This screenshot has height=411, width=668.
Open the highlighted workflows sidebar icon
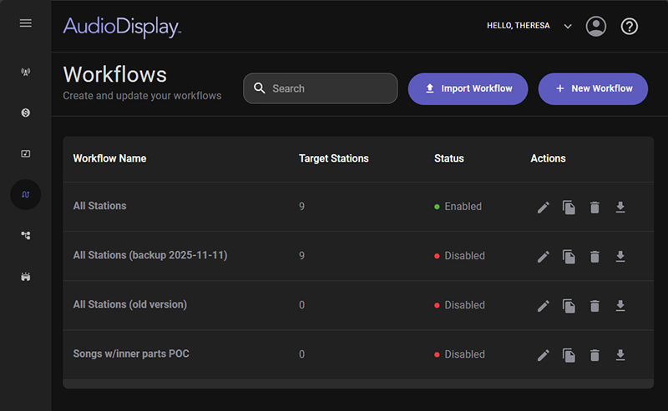click(x=25, y=194)
